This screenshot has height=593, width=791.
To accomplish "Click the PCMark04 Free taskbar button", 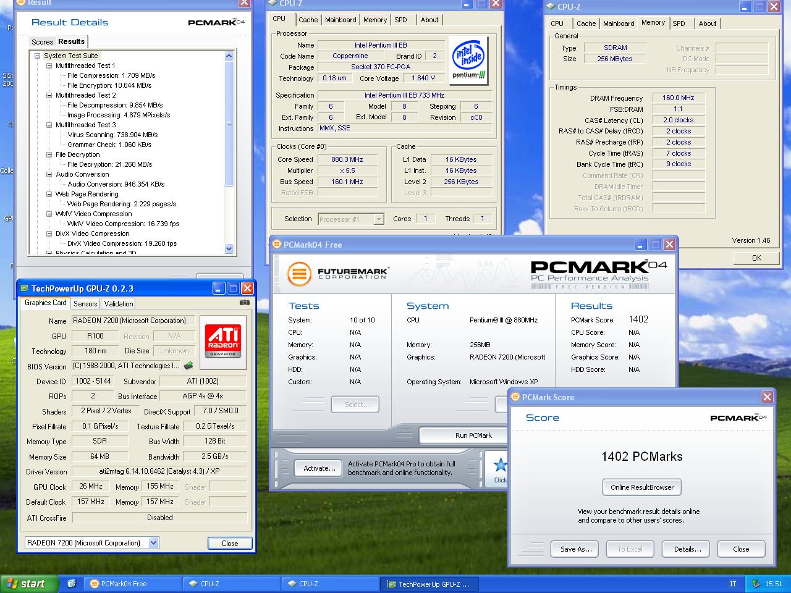I will click(x=132, y=584).
